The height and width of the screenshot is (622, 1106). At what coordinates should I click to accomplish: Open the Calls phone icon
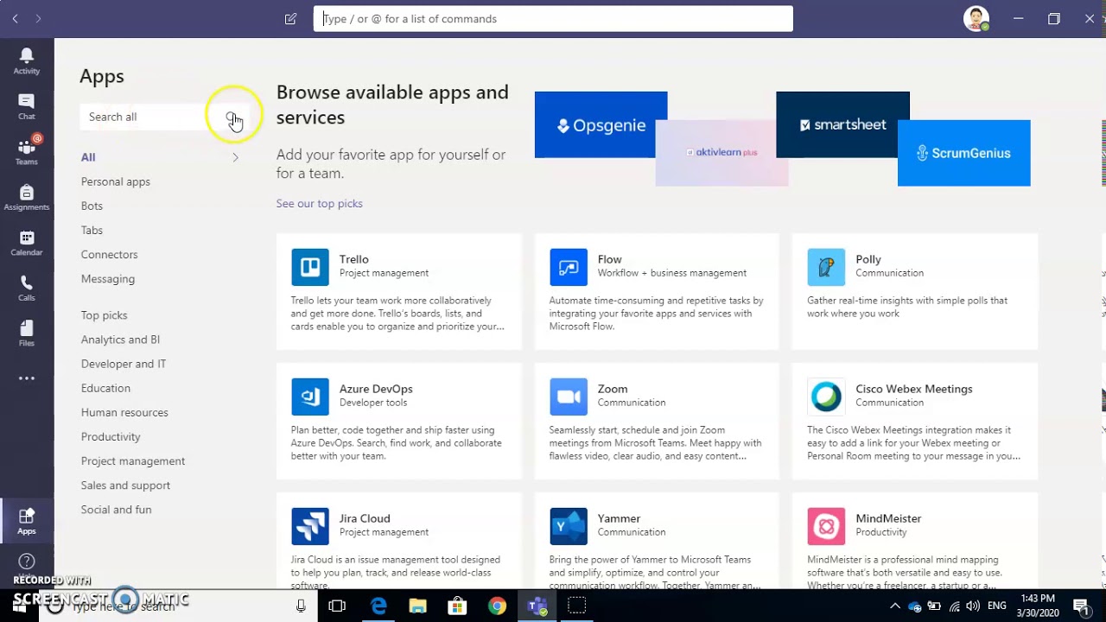click(27, 288)
